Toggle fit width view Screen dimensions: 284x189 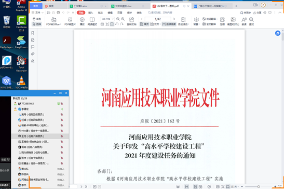(x=112, y=24)
